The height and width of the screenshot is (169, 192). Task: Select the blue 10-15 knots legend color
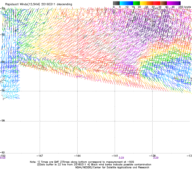(x=130, y=3)
